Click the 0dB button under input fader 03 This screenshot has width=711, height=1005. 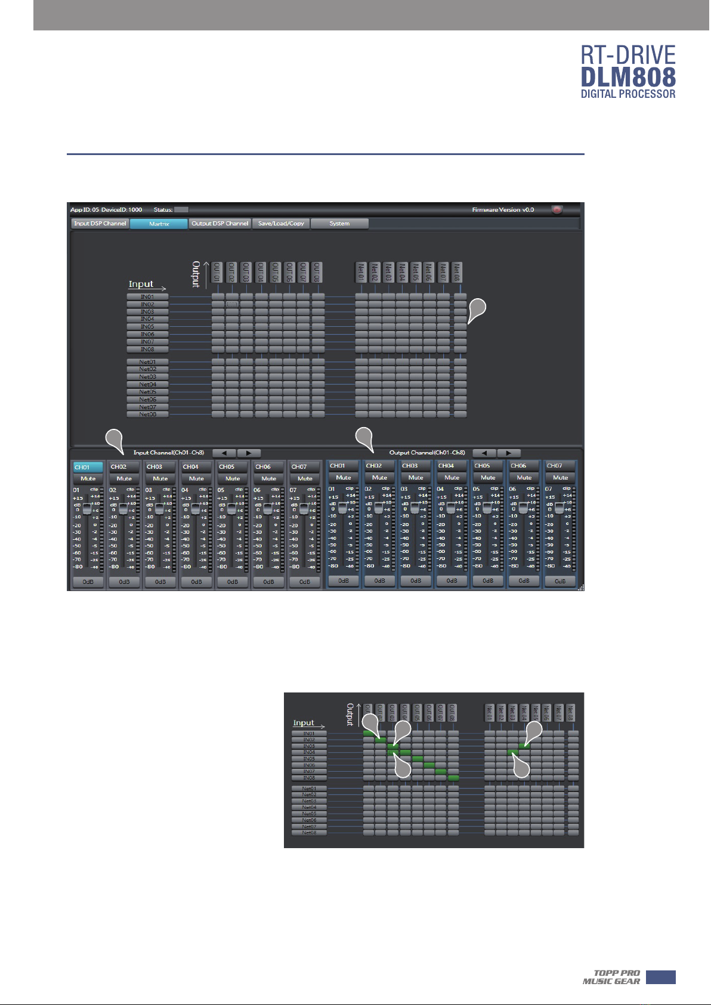tap(160, 582)
